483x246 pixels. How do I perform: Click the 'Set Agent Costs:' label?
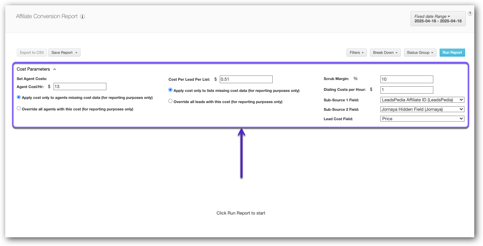[x=32, y=79]
